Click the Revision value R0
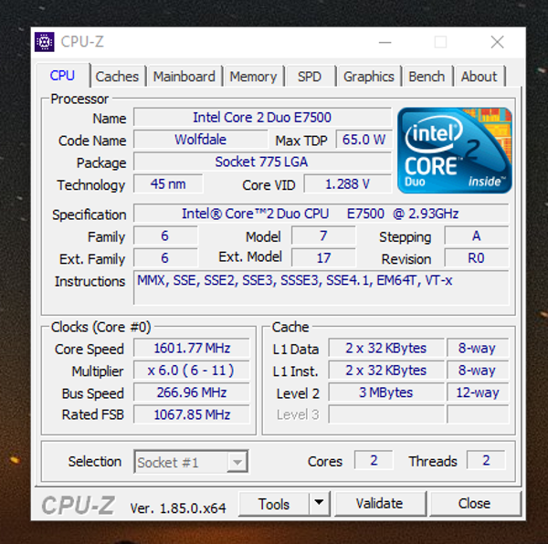 coord(477,258)
